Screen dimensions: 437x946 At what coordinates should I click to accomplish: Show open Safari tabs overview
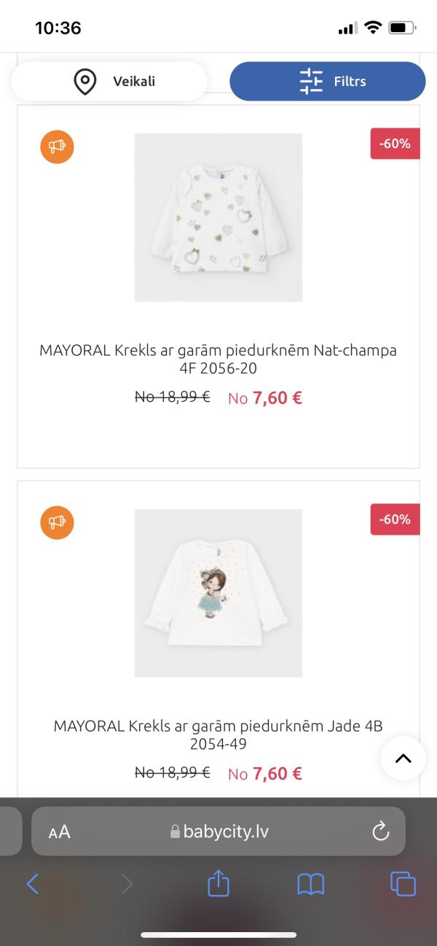click(403, 884)
